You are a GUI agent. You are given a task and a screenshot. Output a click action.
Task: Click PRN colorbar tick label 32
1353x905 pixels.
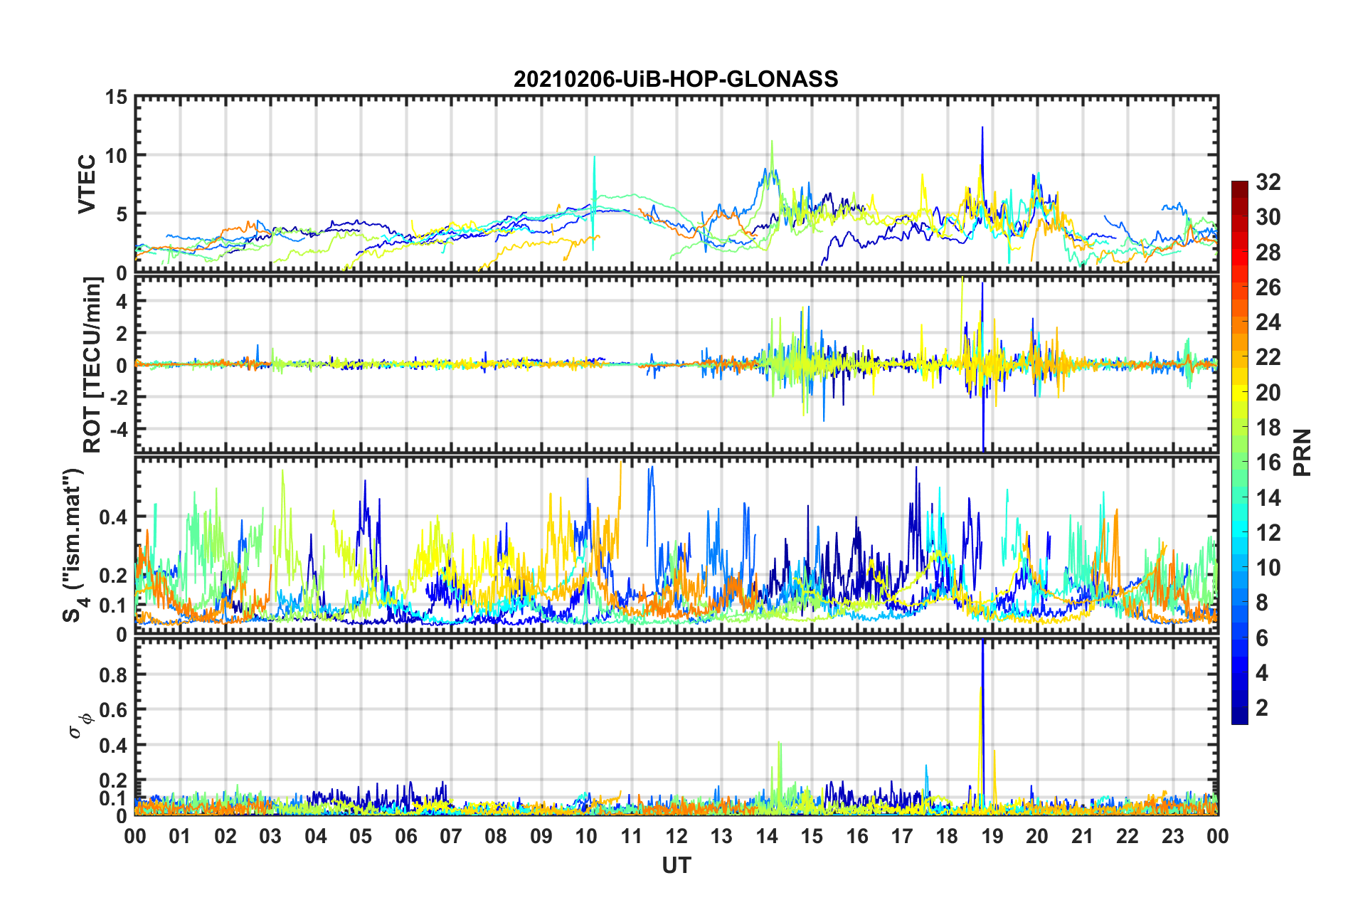tap(1268, 182)
